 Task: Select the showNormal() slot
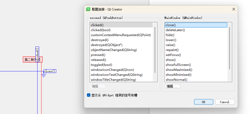click(x=196, y=80)
